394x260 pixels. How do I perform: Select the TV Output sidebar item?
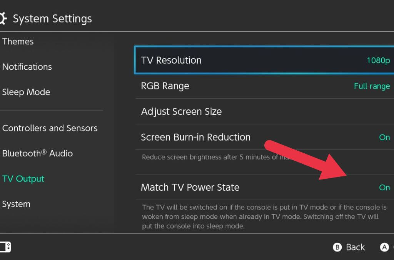[x=23, y=179]
